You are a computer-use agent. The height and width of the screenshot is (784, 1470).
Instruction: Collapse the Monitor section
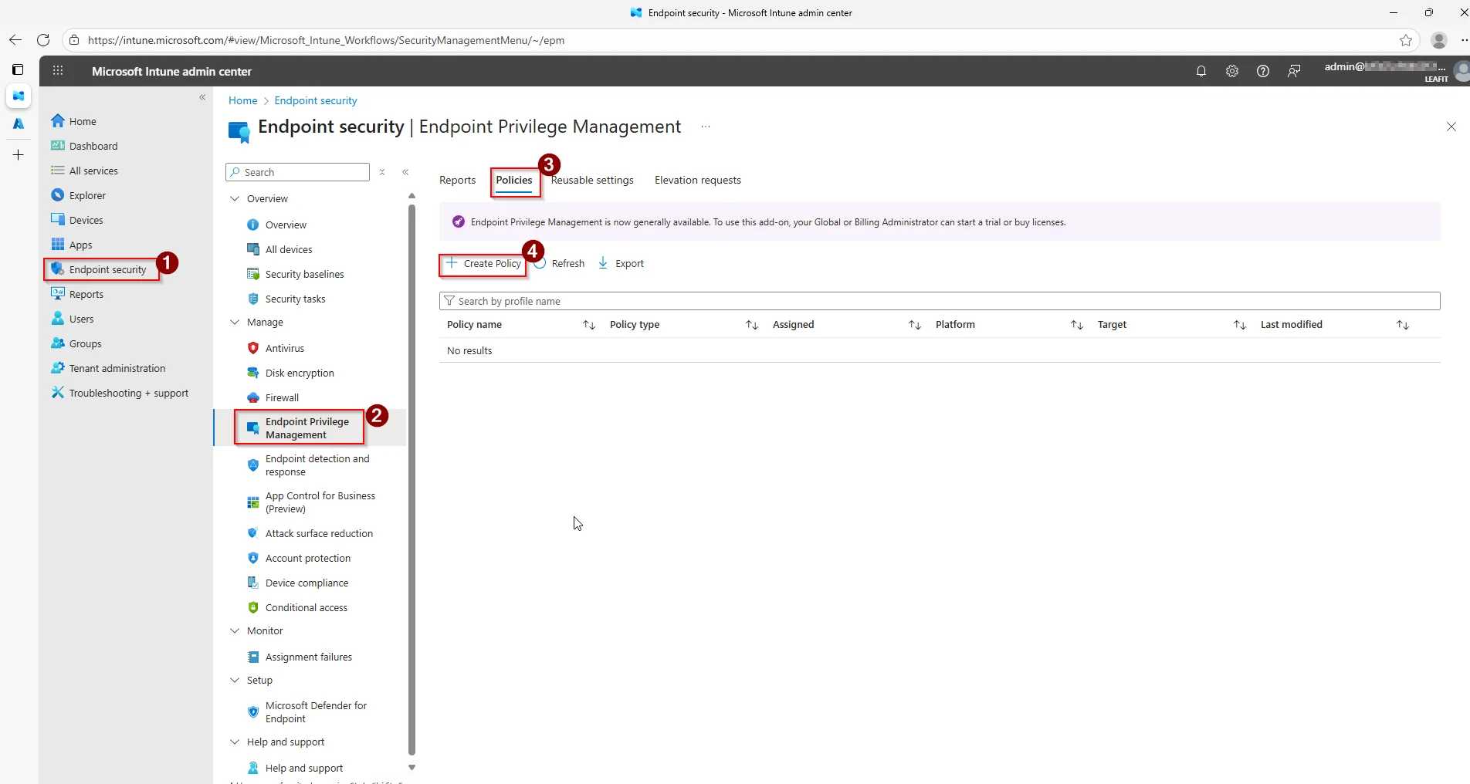235,630
